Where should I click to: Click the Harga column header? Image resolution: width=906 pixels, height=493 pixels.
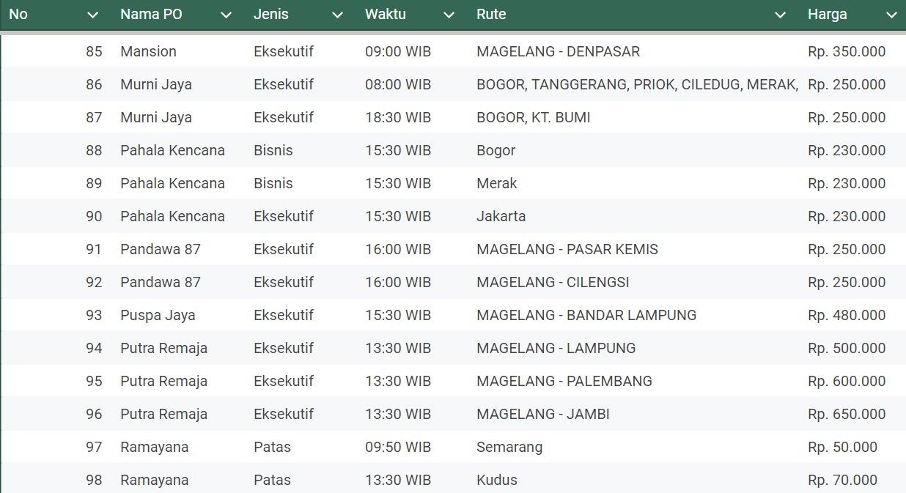tap(828, 14)
